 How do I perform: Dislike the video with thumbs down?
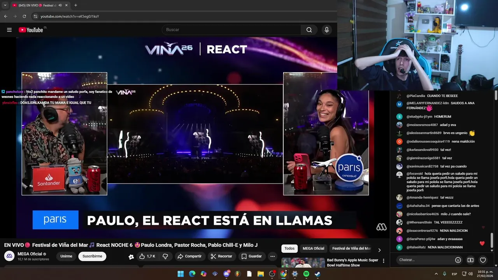click(165, 256)
